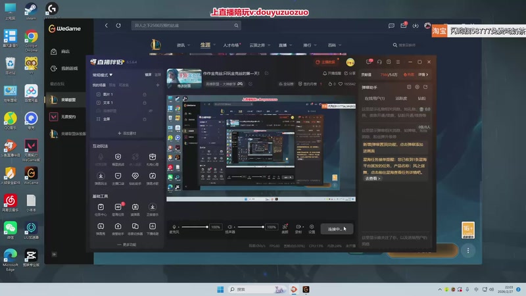Toggle the 开播提醒 bell notification
Image resolution: width=526 pixels, height=296 pixels.
point(332,73)
